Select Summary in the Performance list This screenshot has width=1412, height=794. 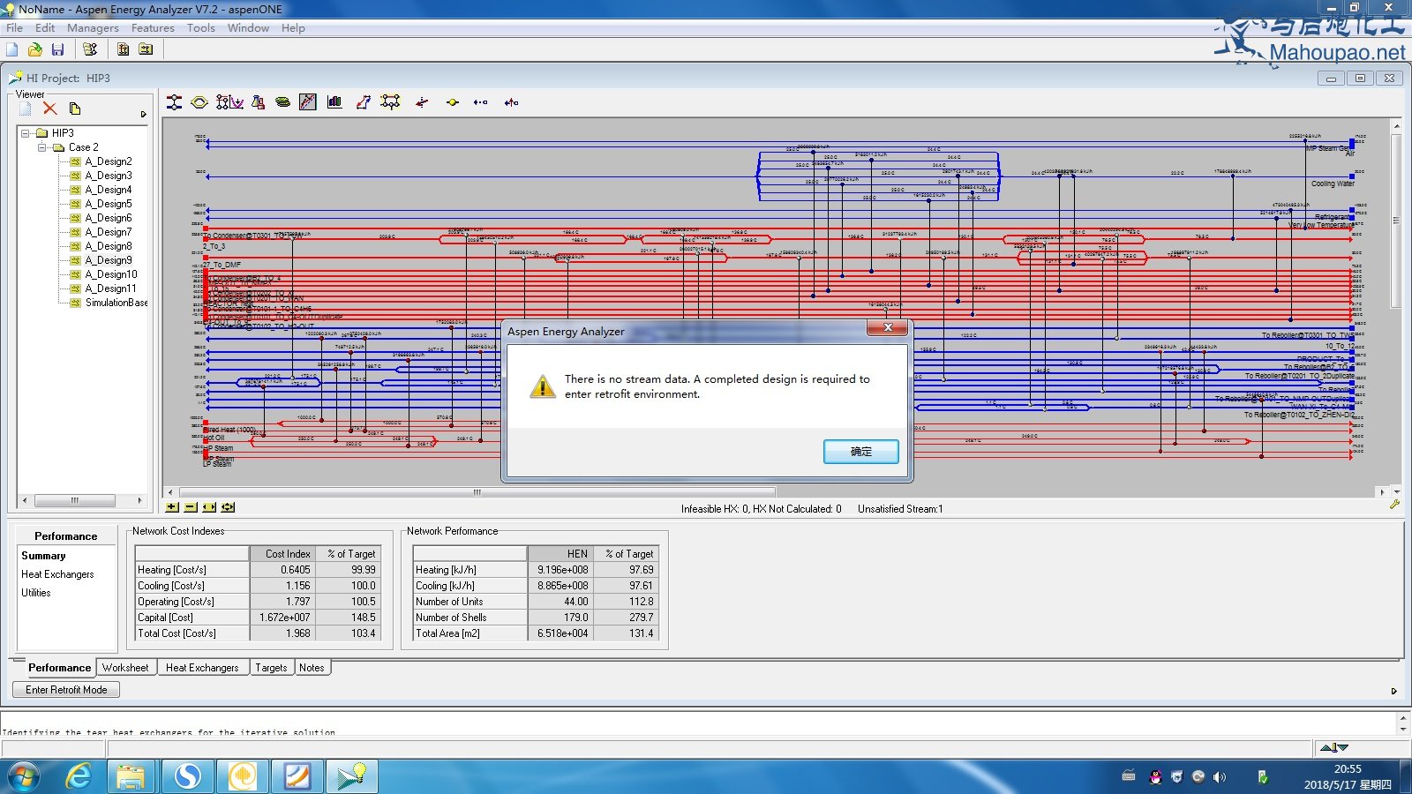[43, 556]
